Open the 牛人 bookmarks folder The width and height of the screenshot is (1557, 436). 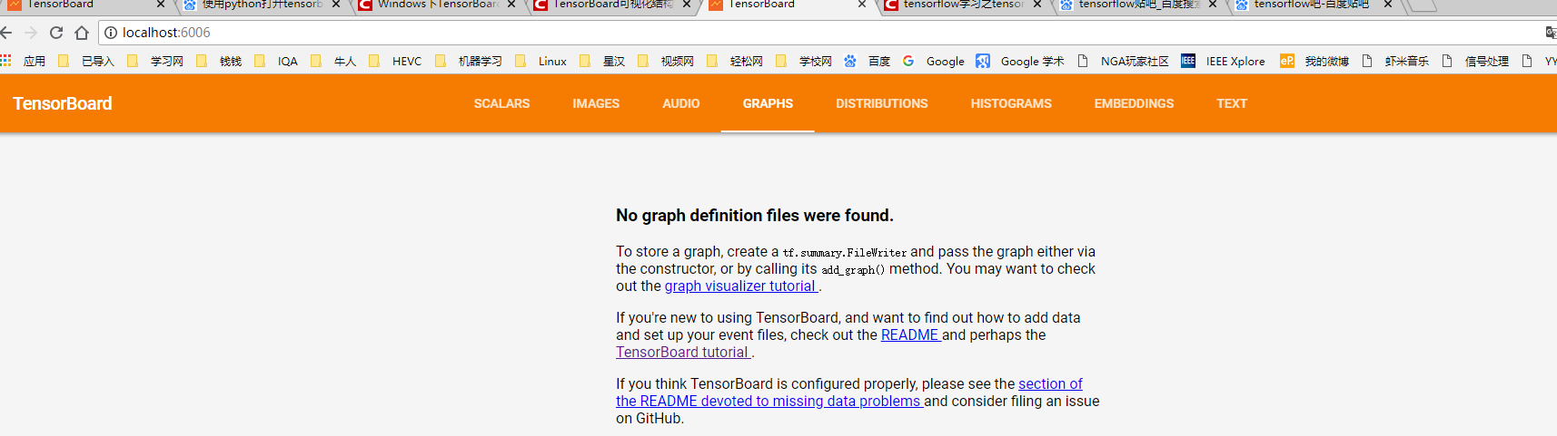coord(333,61)
